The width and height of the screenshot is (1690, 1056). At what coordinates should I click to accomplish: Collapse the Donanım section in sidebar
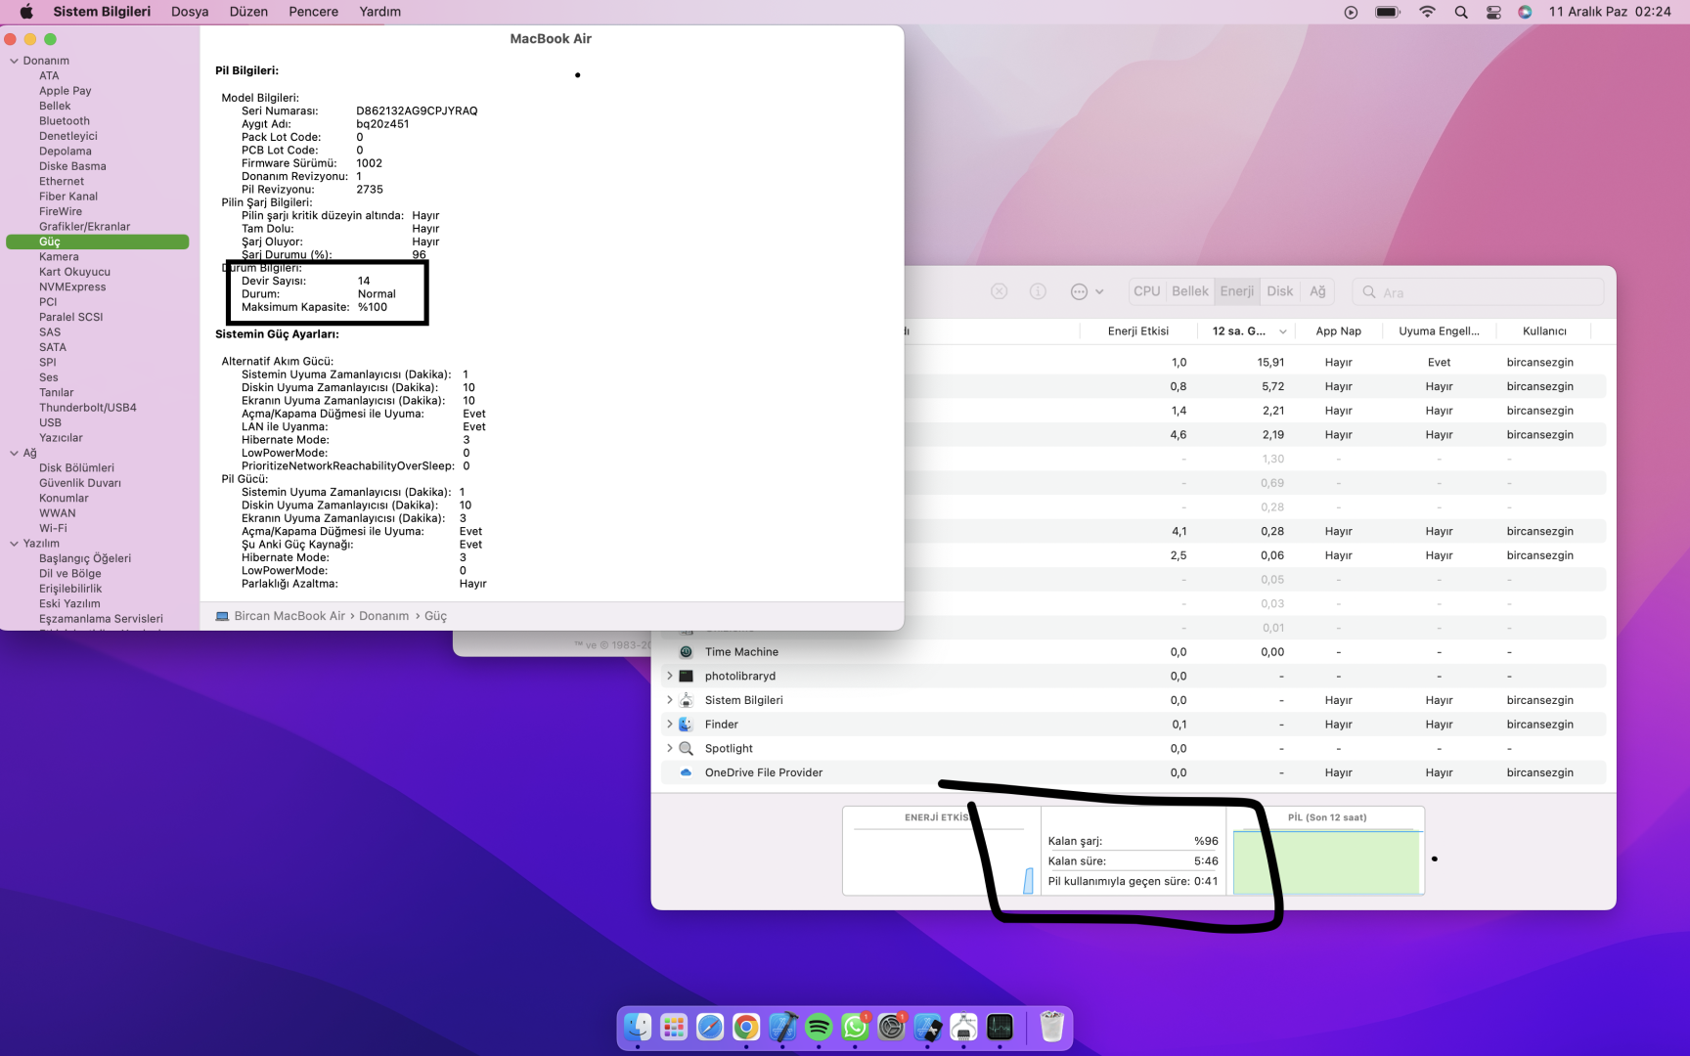14,61
